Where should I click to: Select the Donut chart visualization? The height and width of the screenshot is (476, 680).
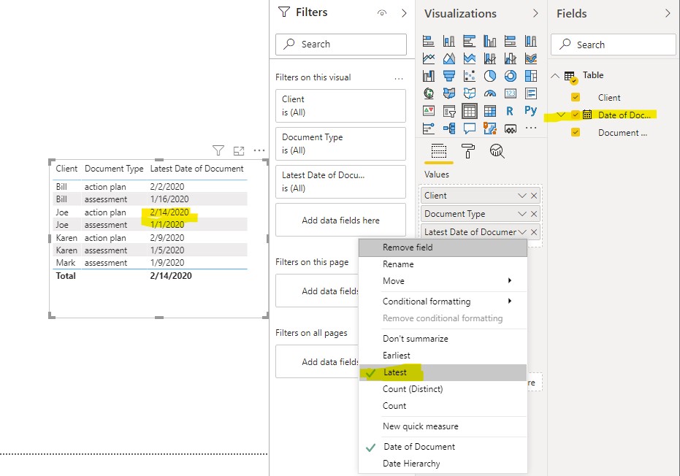[510, 76]
